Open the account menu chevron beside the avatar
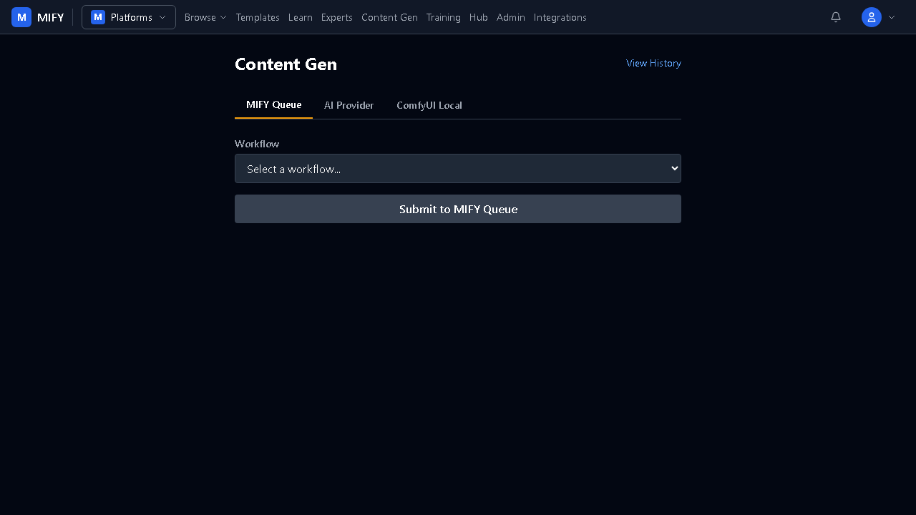This screenshot has height=515, width=916. click(x=892, y=17)
